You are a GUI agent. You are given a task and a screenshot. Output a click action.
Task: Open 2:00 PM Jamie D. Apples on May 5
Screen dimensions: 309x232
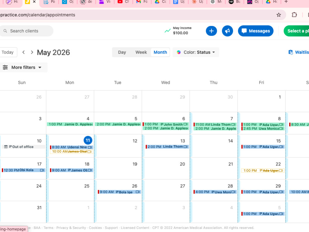[x=118, y=124]
